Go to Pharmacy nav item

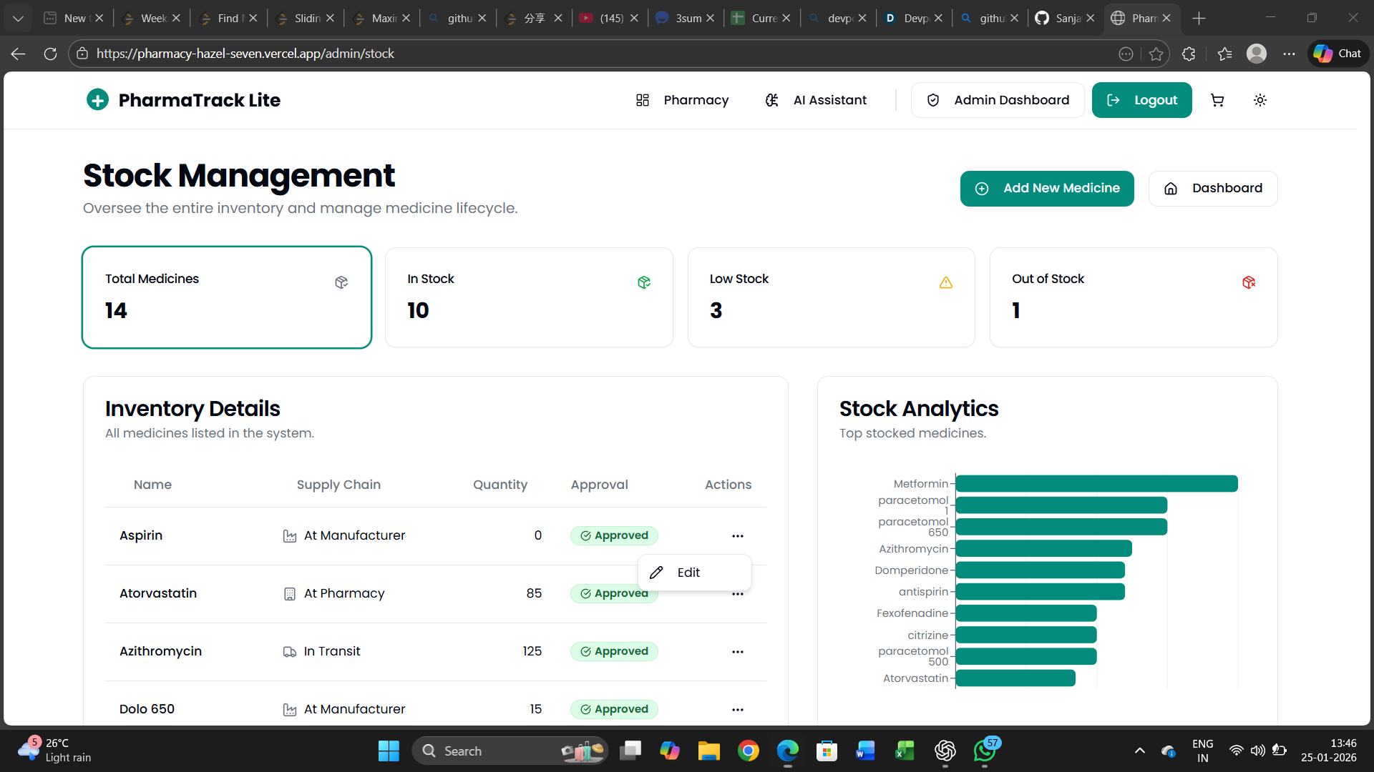682,101
